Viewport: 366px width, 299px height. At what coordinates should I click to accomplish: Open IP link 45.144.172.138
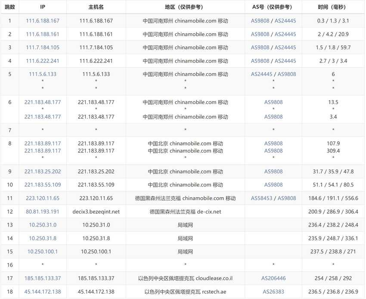(x=43, y=292)
